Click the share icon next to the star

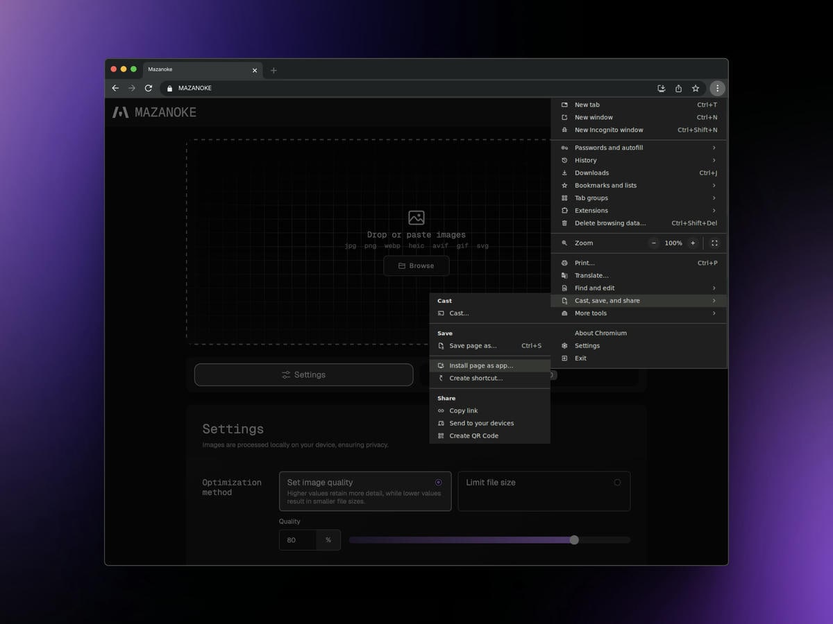click(678, 88)
